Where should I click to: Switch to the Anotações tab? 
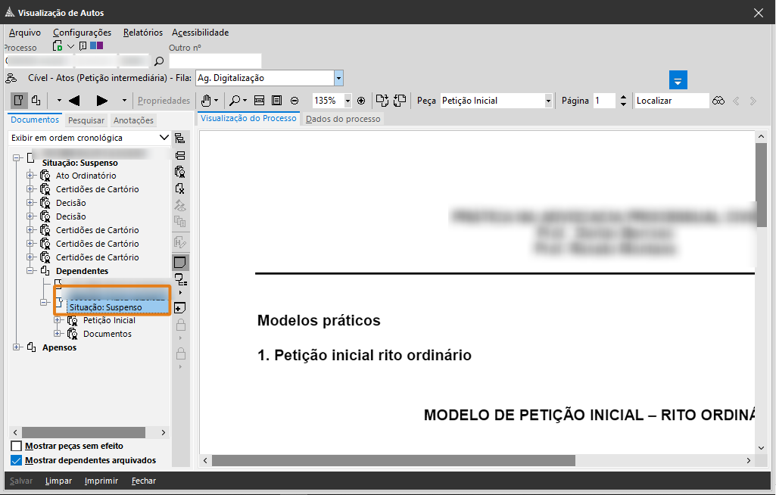pyautogui.click(x=133, y=120)
